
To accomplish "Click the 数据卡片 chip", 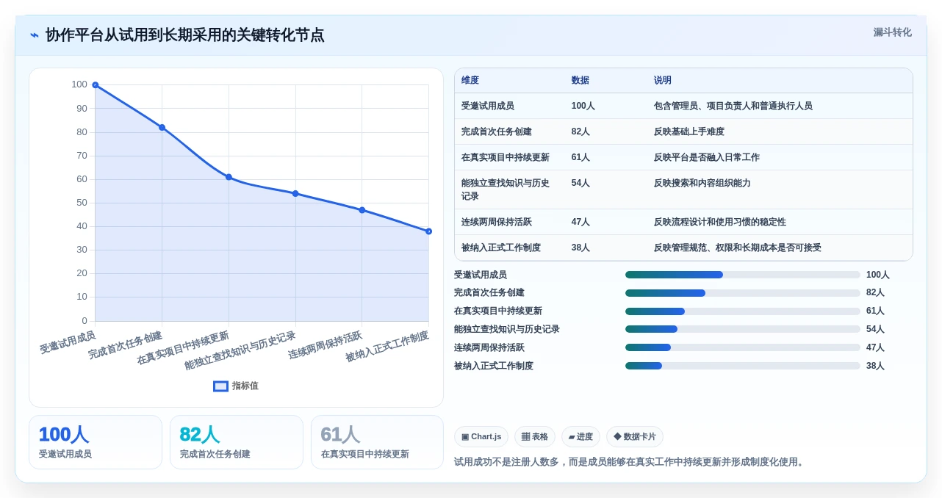I will coord(635,436).
